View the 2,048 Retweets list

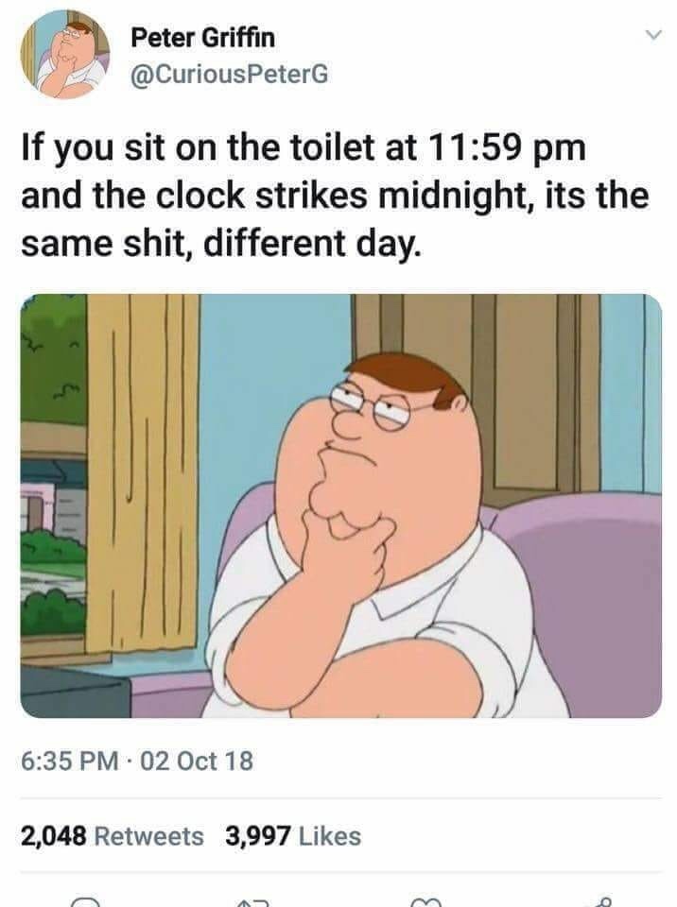113,836
